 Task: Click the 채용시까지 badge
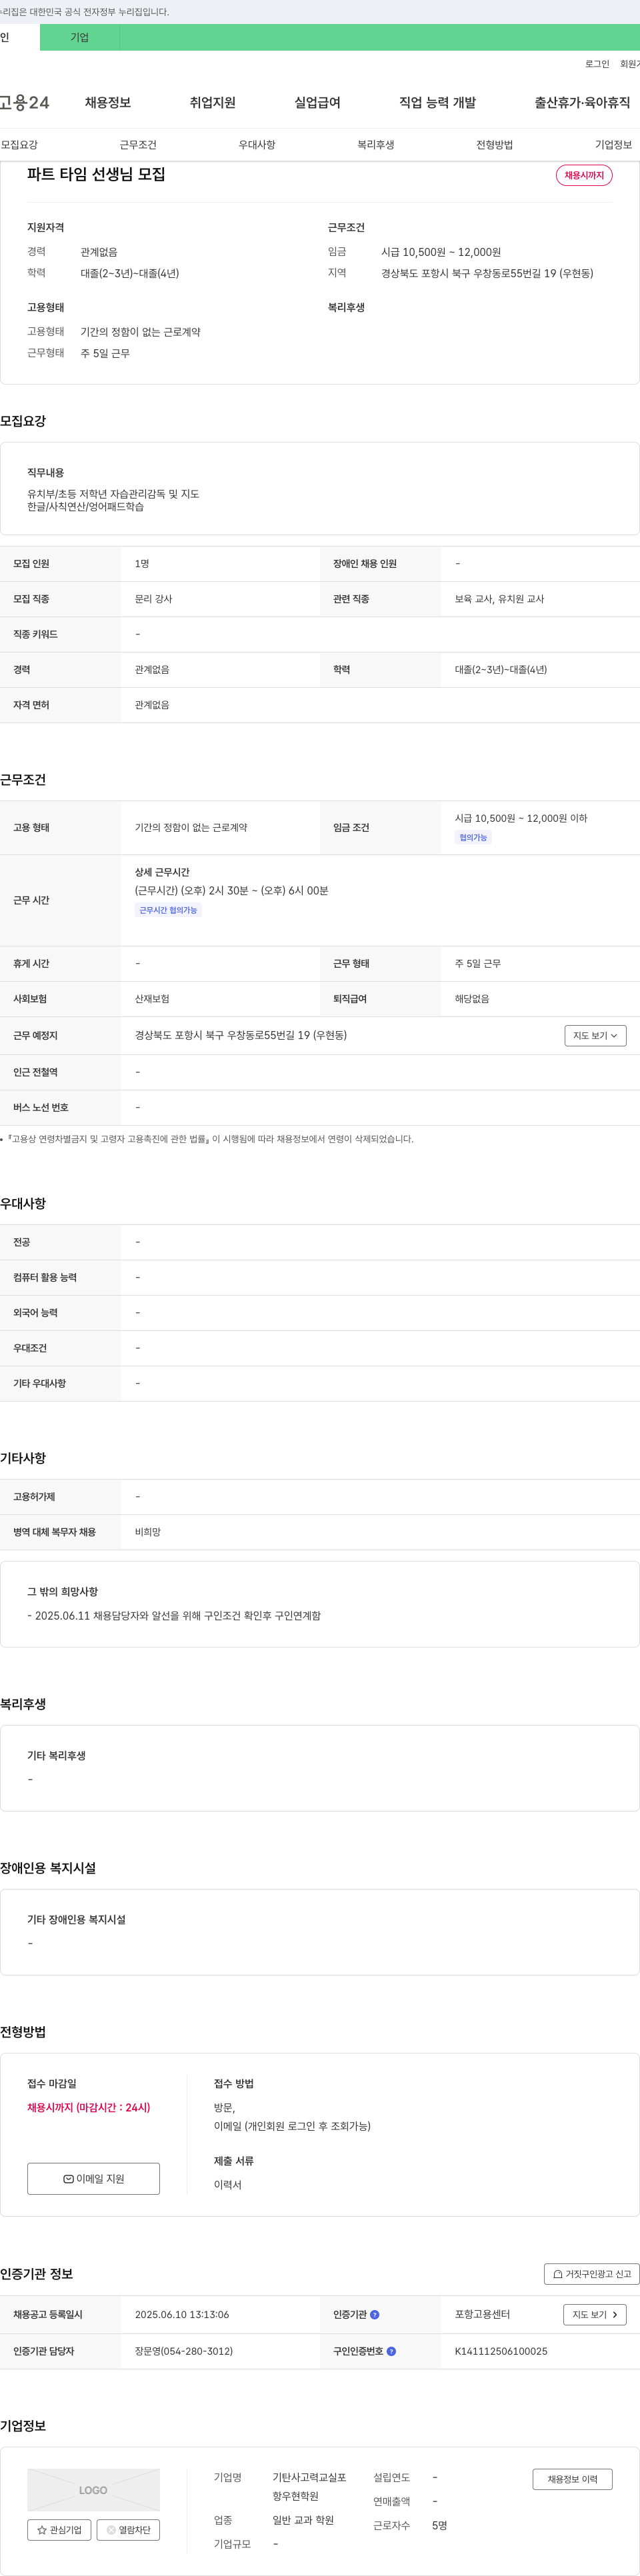(584, 175)
